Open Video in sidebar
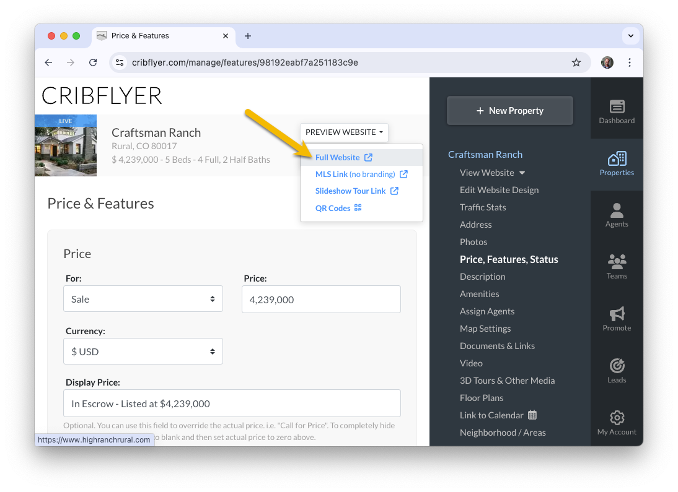This screenshot has width=678, height=492. (x=471, y=363)
